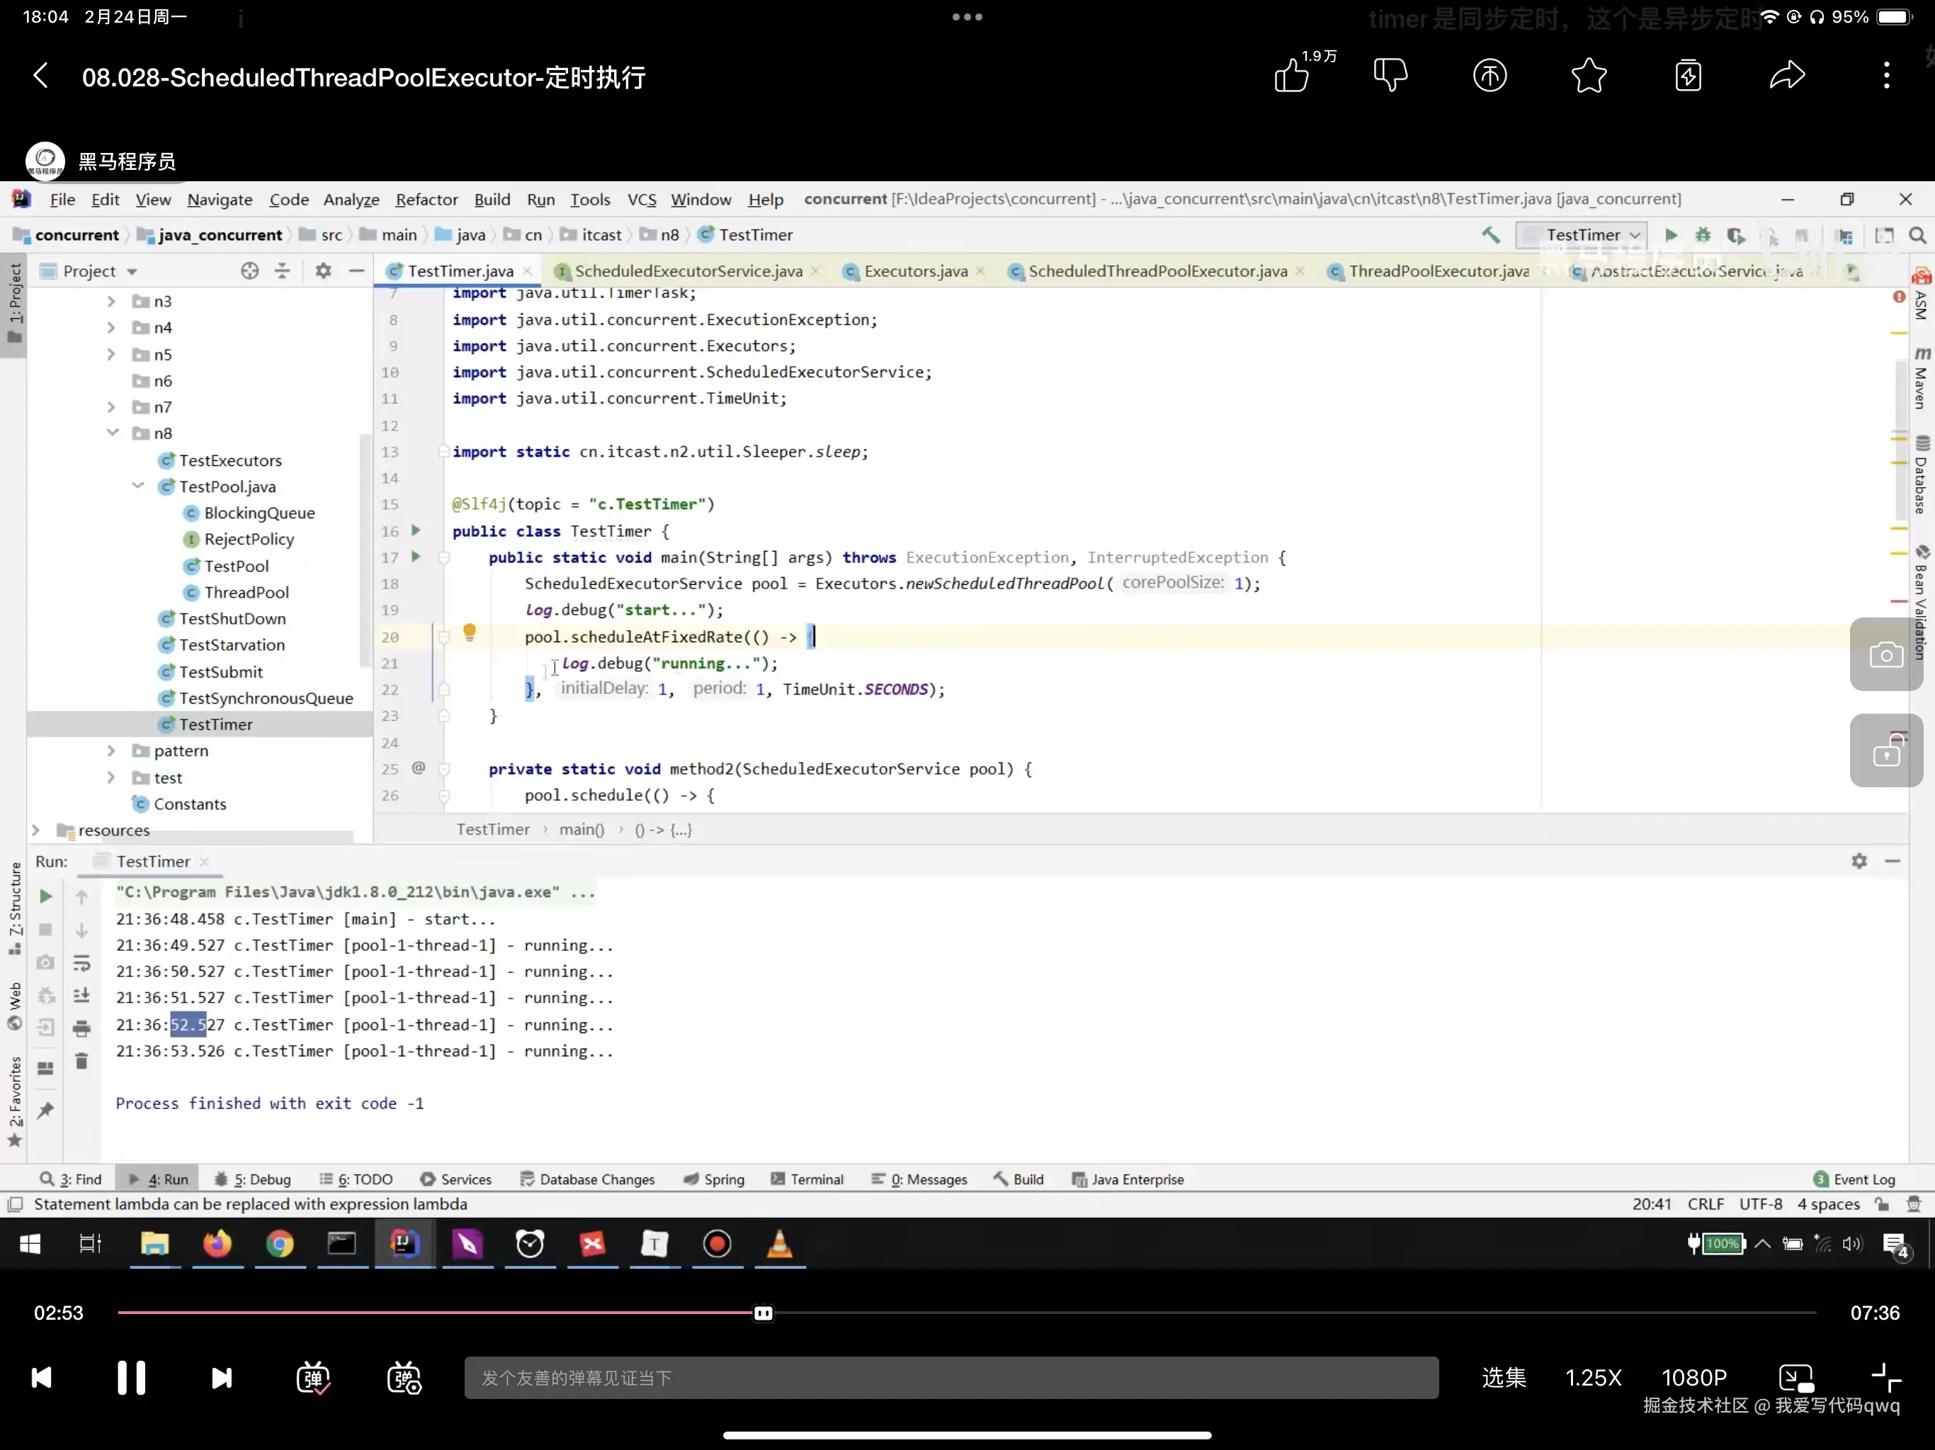Open the three-dot more options menu

1886,76
